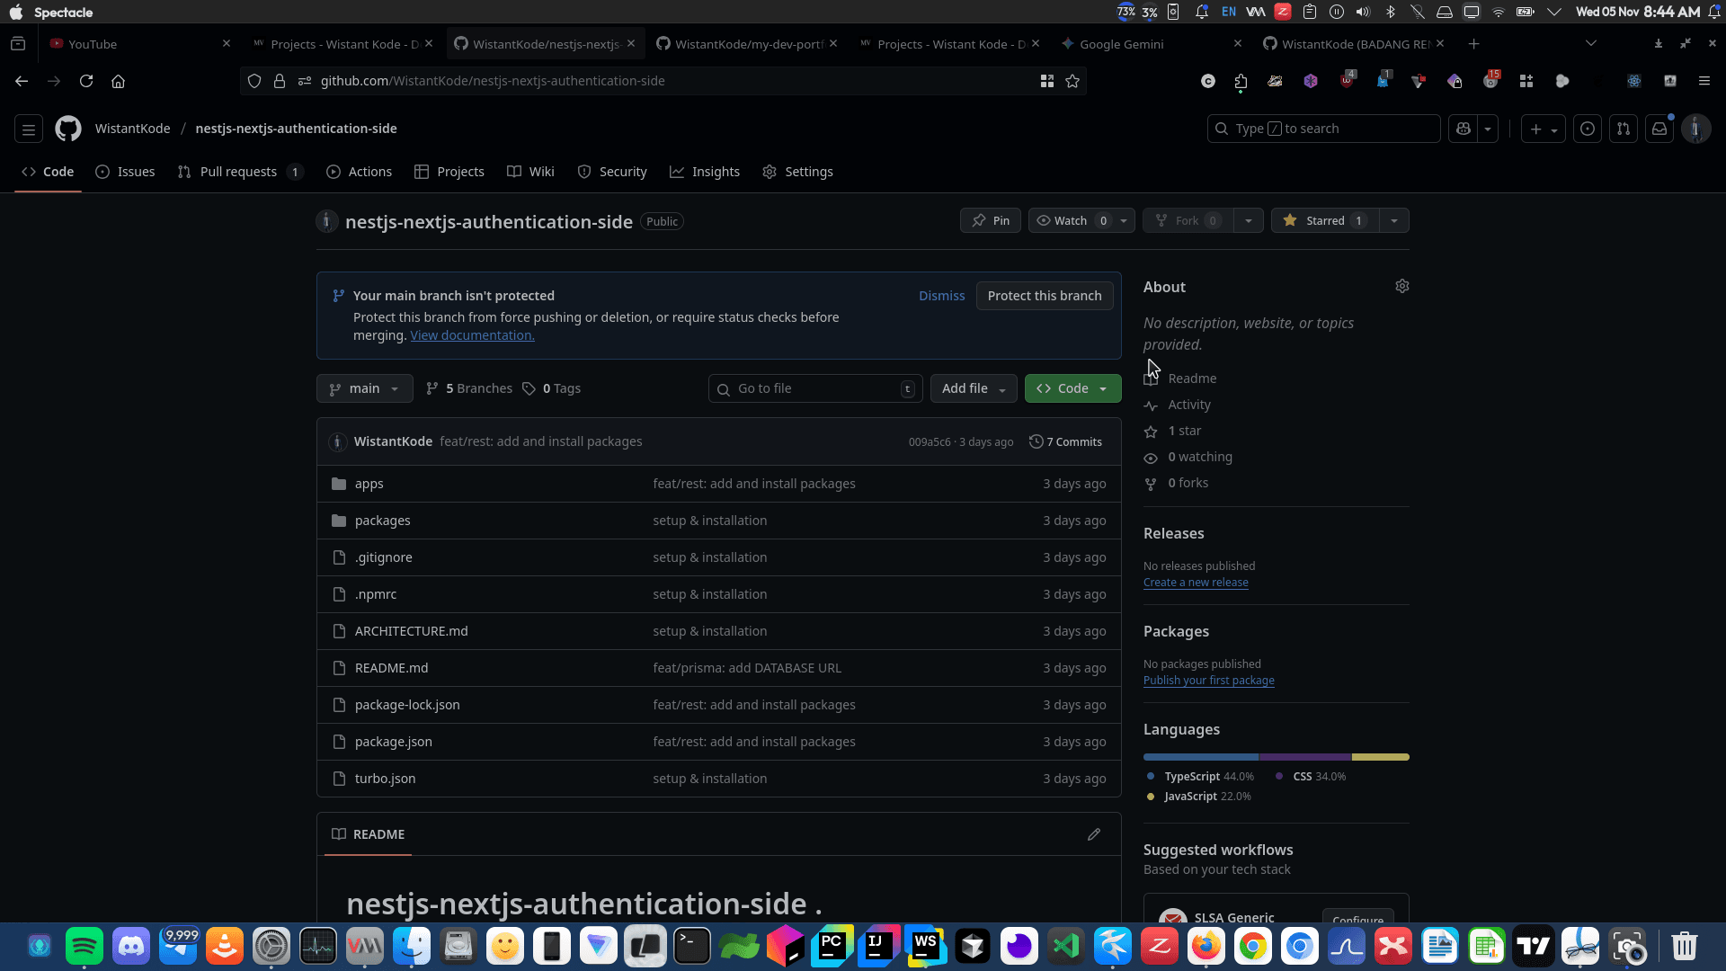This screenshot has width=1726, height=971.
Task: Follow the Create a new release link
Action: [1195, 583]
